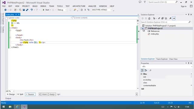Click the Undo arrow icon
This screenshot has width=194, height=109.
pos(32,10)
